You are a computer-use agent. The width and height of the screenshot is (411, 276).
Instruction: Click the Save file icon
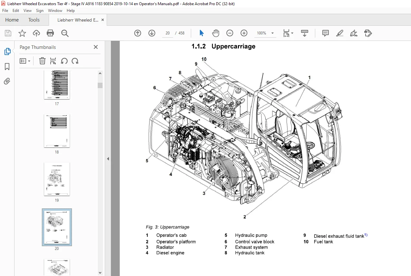tap(8, 33)
